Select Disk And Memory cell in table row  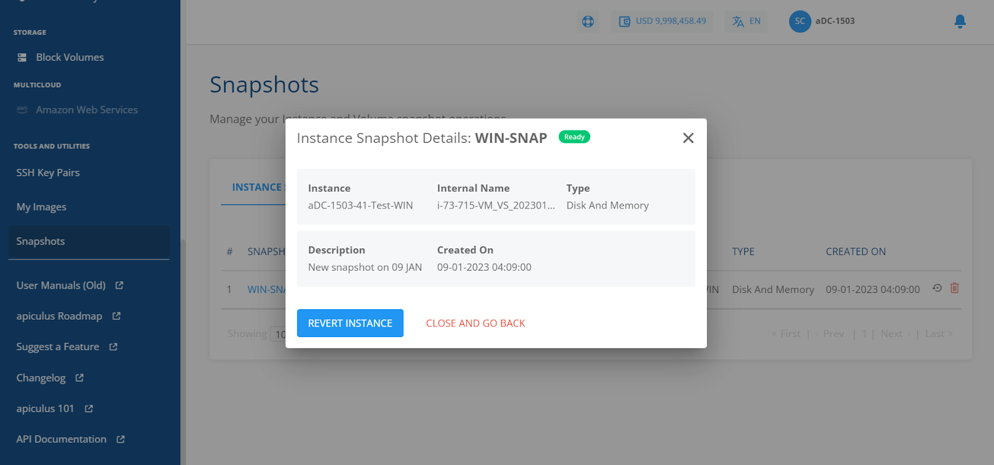pos(773,290)
